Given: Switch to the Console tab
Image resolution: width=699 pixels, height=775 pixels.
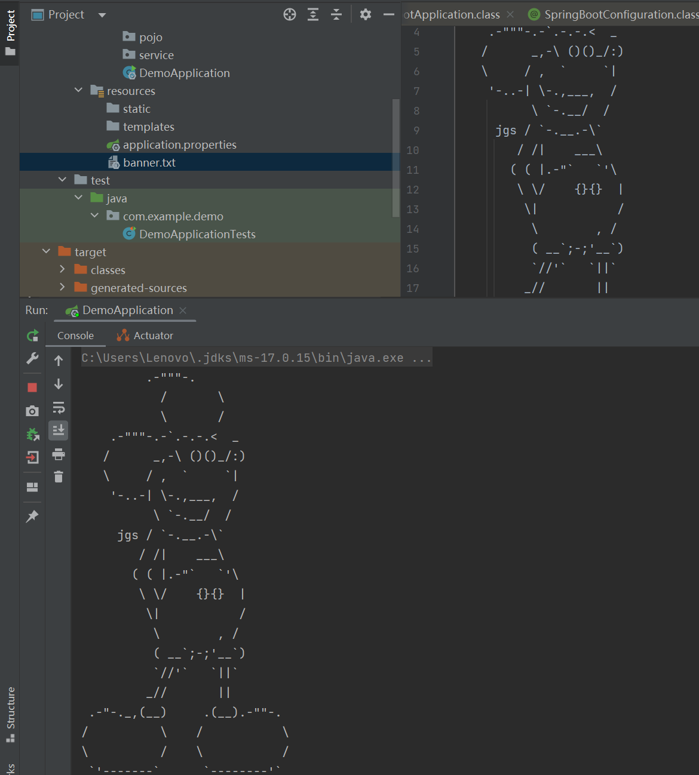Looking at the screenshot, I should (x=75, y=336).
